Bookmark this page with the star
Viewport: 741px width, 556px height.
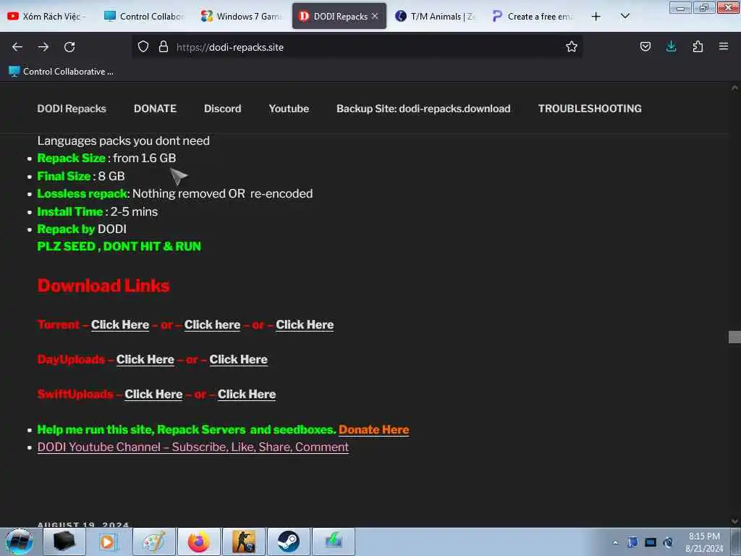pyautogui.click(x=572, y=46)
